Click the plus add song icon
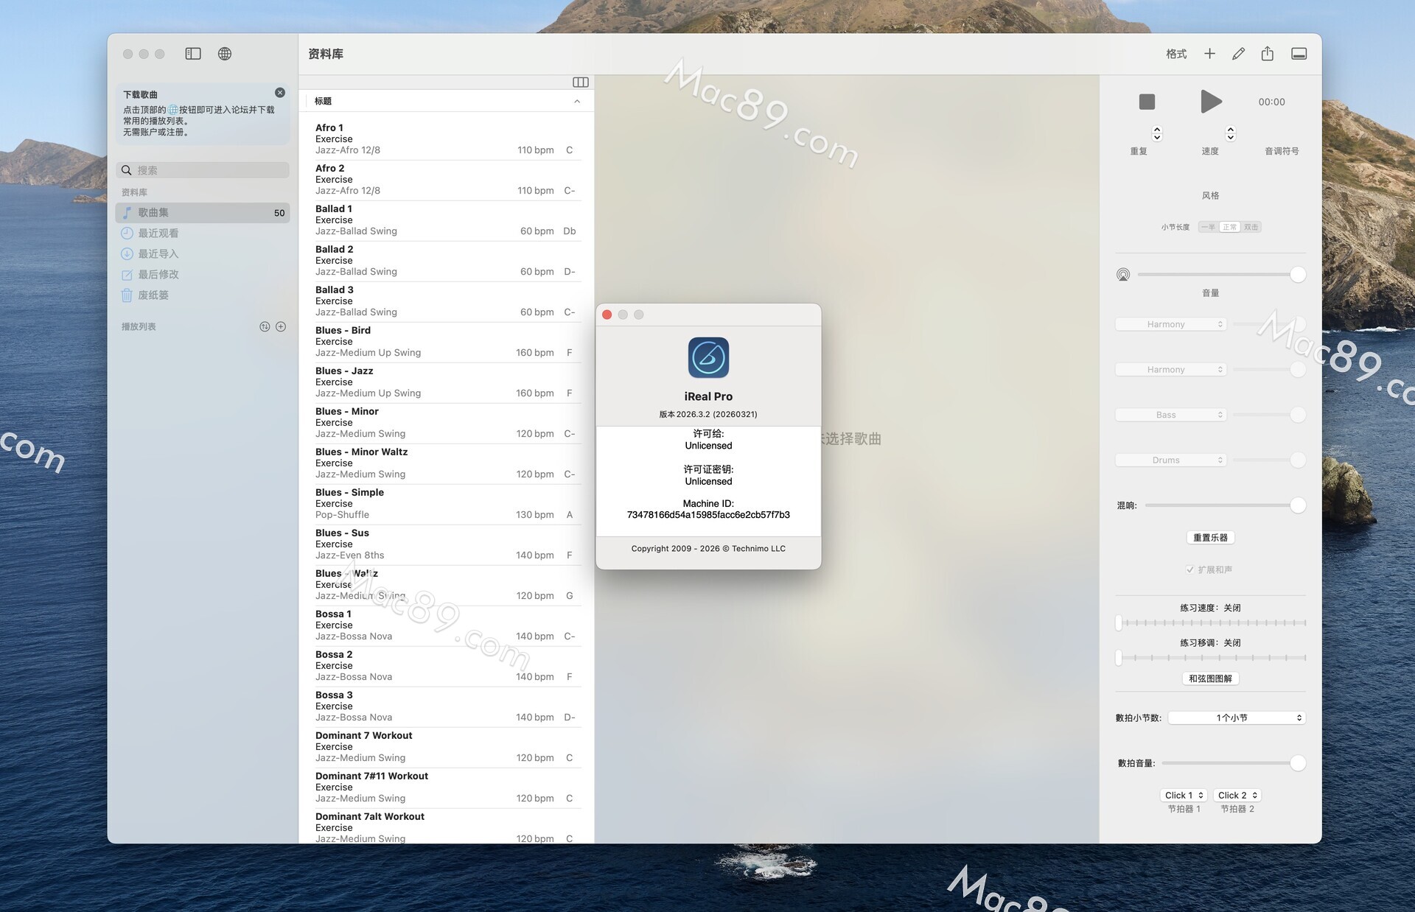1415x912 pixels. point(1209,54)
